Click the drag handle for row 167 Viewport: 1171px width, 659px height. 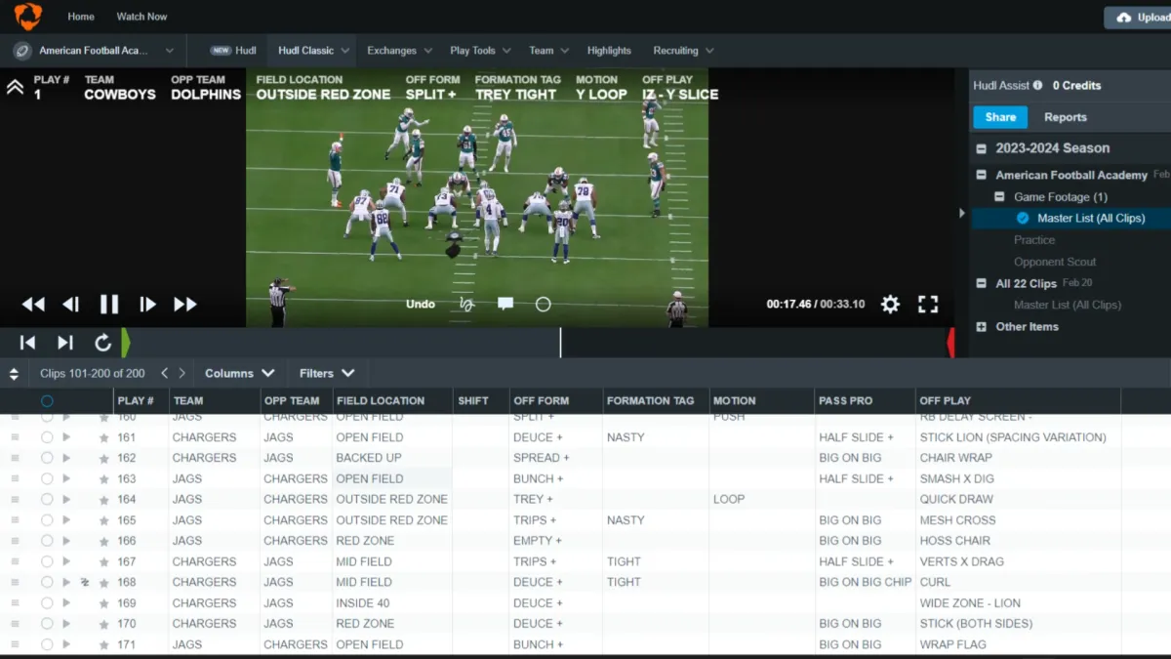15,561
